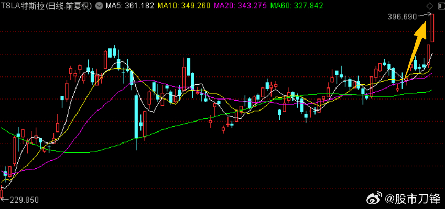Click the 日线.前复权 period text in title
This screenshot has height=209, width=445.
(x=70, y=5)
